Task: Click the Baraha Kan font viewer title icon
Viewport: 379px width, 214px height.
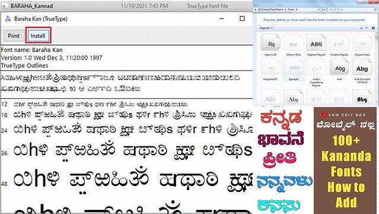Action: pyautogui.click(x=8, y=18)
